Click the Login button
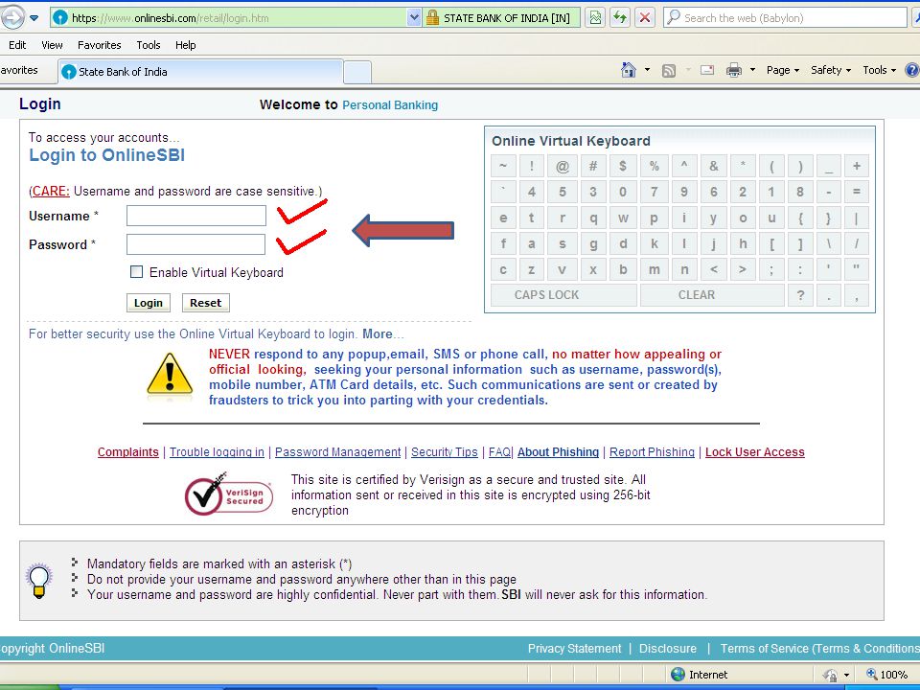The width and height of the screenshot is (920, 690). tap(149, 303)
